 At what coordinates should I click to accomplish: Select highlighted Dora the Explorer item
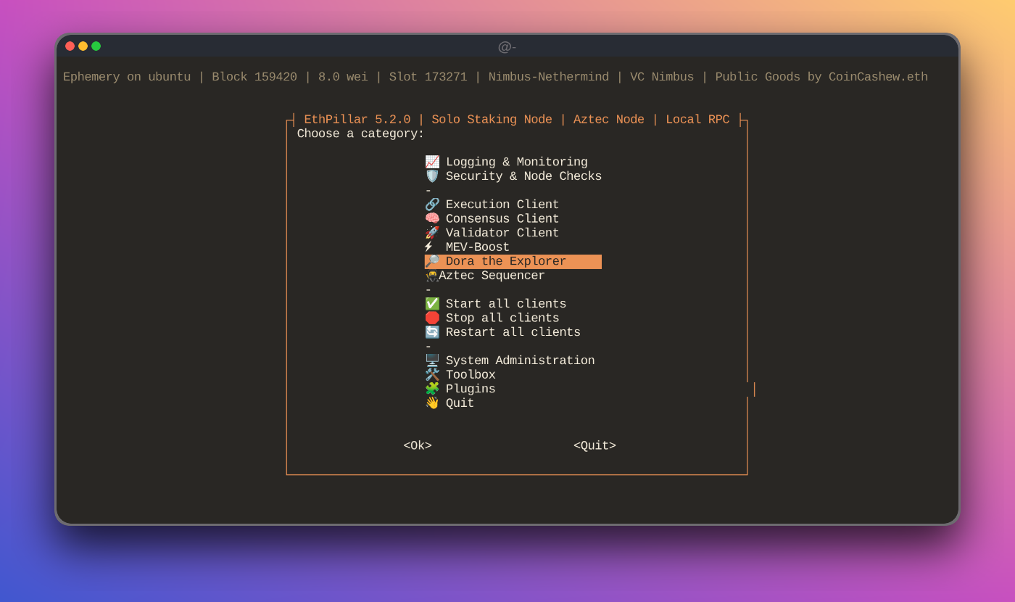click(513, 261)
